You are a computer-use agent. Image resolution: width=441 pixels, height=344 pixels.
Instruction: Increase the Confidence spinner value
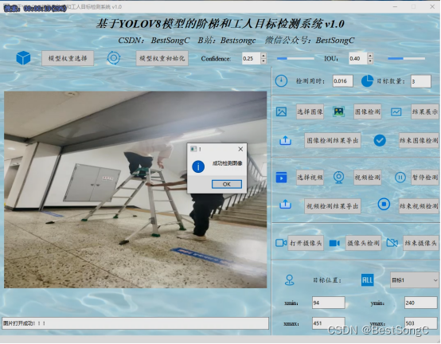(x=263, y=56)
